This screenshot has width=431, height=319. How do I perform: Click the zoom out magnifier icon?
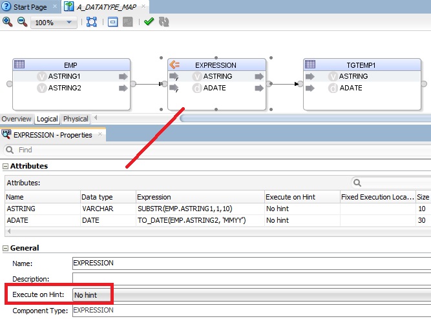(x=22, y=22)
